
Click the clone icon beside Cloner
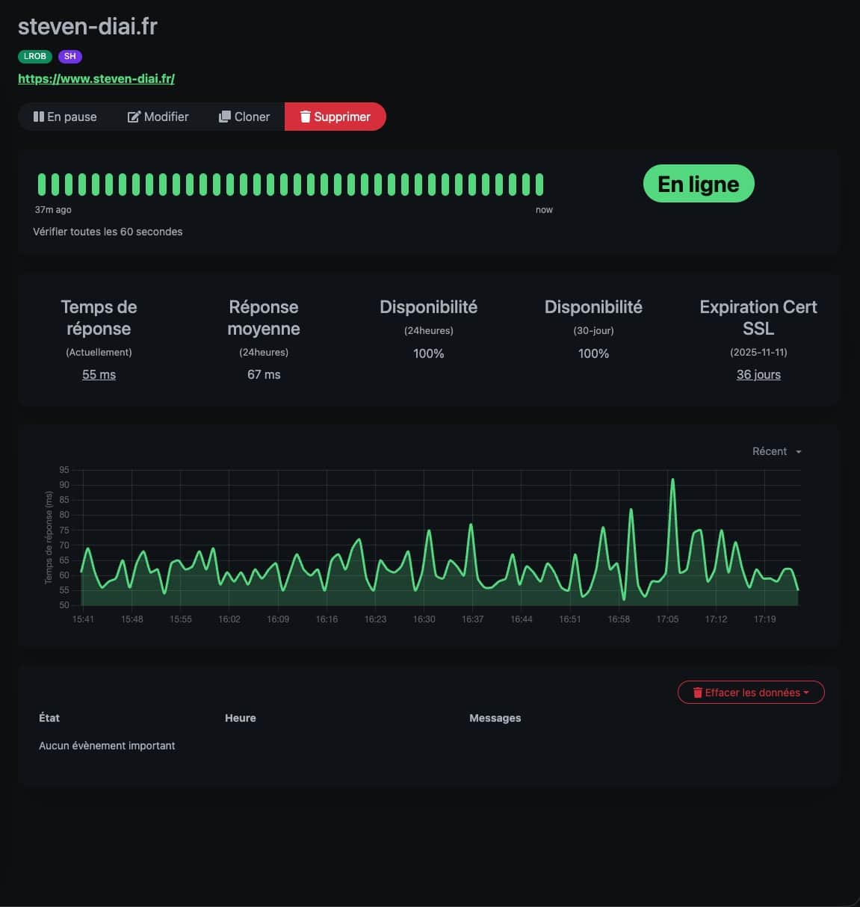point(224,117)
